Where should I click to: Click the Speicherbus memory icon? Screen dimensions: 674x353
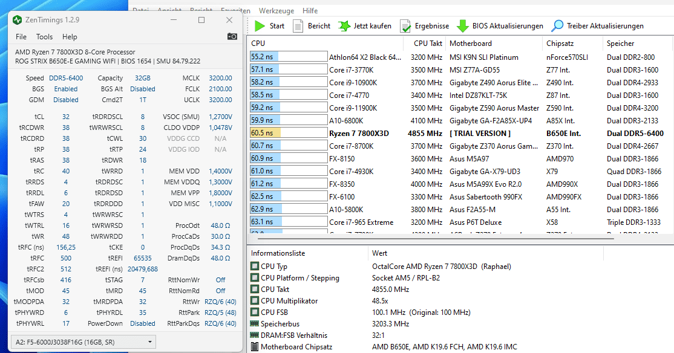click(255, 324)
